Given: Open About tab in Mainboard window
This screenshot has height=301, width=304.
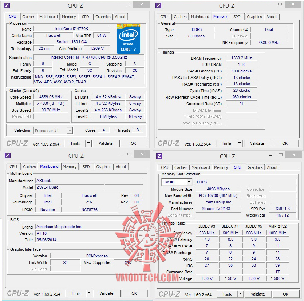Looking at the screenshot, I should click(x=121, y=167).
